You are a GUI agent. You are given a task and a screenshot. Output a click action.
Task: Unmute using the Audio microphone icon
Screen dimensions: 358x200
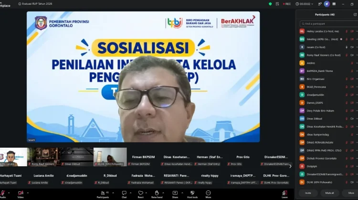pos(3,193)
